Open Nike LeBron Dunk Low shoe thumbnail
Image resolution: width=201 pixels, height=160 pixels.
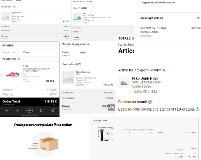13,74
